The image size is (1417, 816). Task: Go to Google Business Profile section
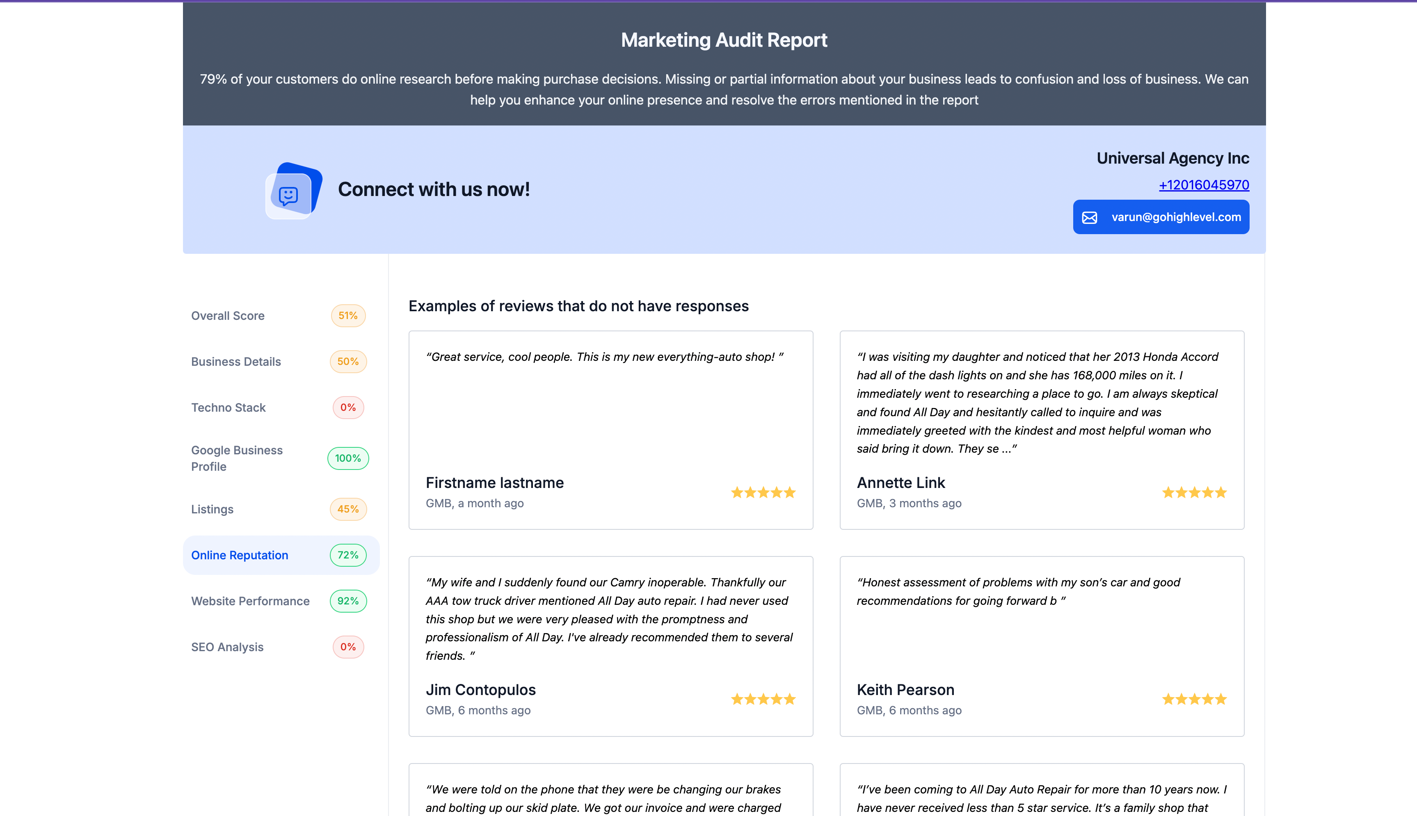(x=237, y=458)
